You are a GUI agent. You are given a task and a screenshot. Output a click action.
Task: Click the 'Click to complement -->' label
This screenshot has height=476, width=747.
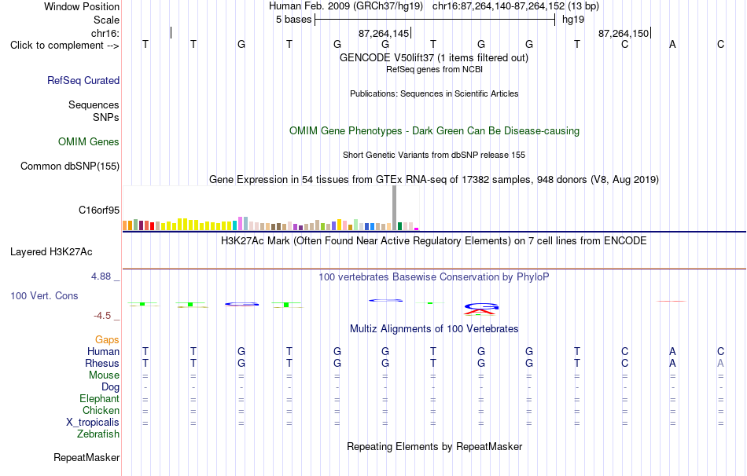coord(64,46)
